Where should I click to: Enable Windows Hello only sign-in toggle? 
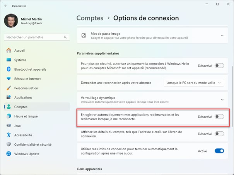point(219,66)
